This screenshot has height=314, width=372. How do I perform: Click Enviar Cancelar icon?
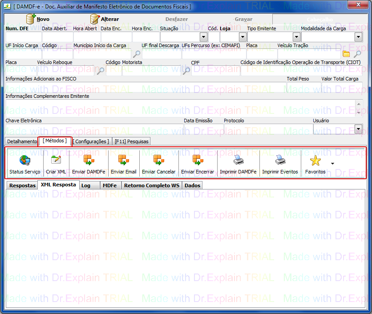coord(158,160)
